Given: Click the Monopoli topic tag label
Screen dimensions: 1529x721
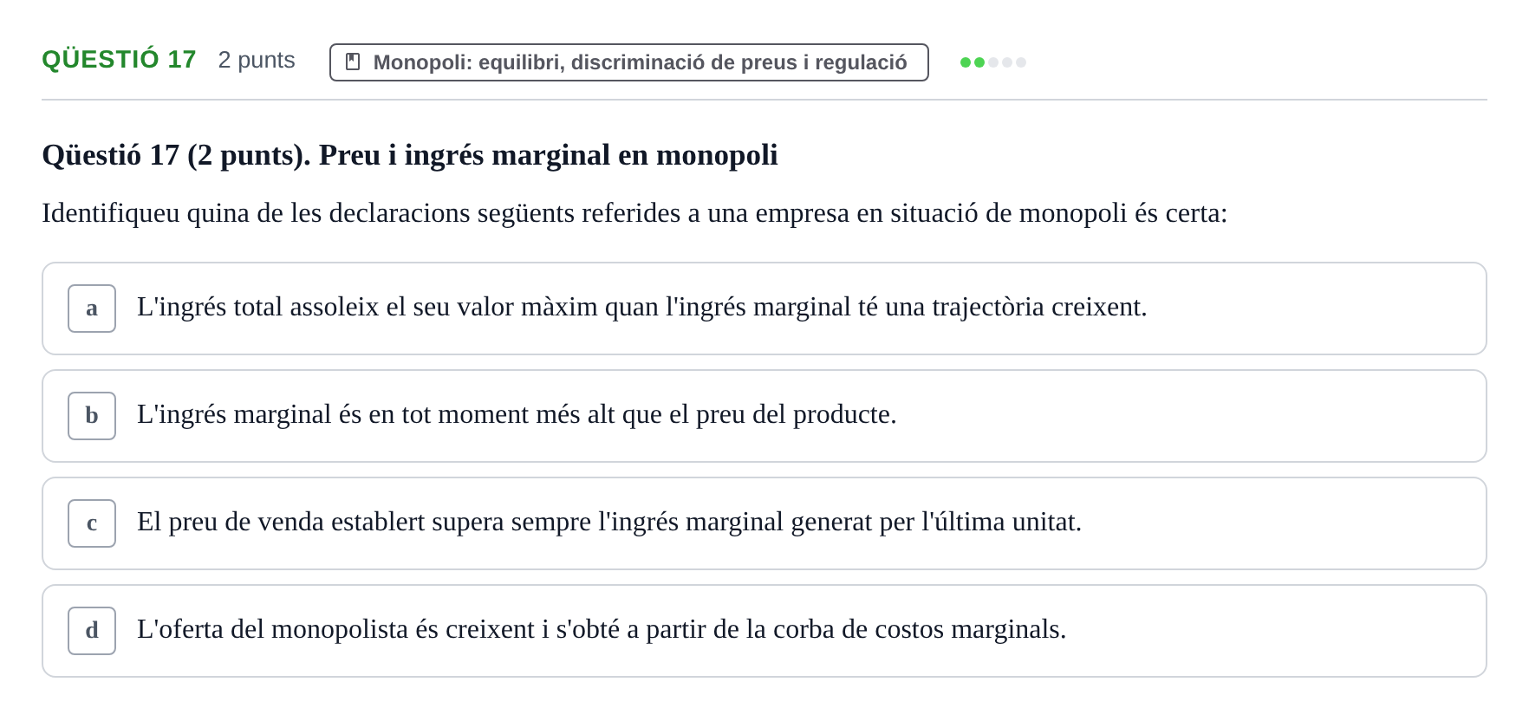Looking at the screenshot, I should pos(640,62).
